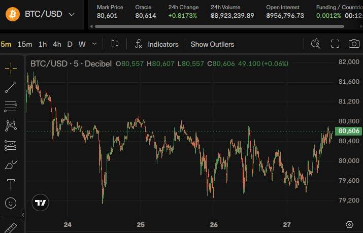The image size is (363, 233).
Task: Select the crosshair cursor tool
Action: click(x=11, y=68)
